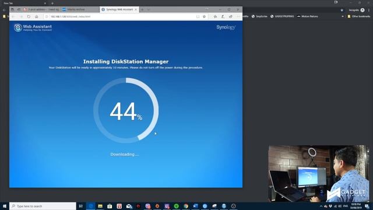Click Edge share icon
The image size is (373, 210).
(x=231, y=17)
